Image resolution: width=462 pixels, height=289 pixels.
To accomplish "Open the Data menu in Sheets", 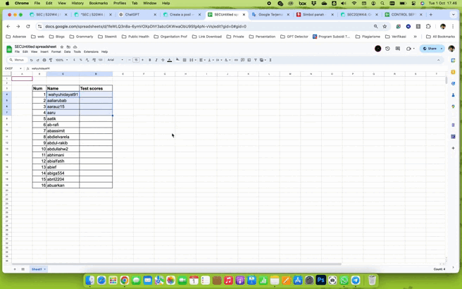I will (x=67, y=51).
